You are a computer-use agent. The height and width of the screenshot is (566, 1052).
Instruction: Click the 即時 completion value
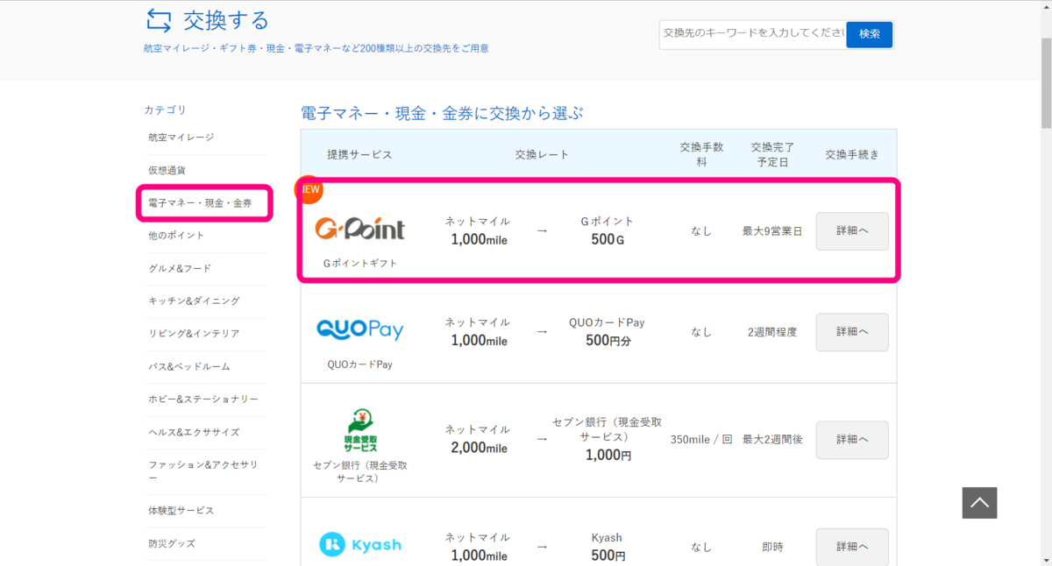coord(772,547)
